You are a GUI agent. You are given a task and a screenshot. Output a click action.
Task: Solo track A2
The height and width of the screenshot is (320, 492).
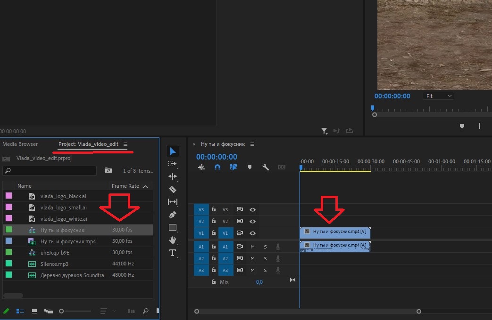pos(266,259)
